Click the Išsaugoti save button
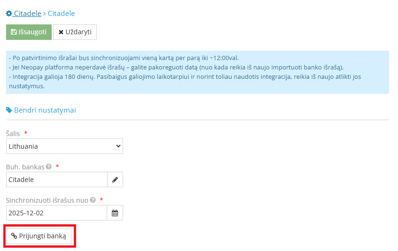The height and width of the screenshot is (251, 398). (29, 32)
